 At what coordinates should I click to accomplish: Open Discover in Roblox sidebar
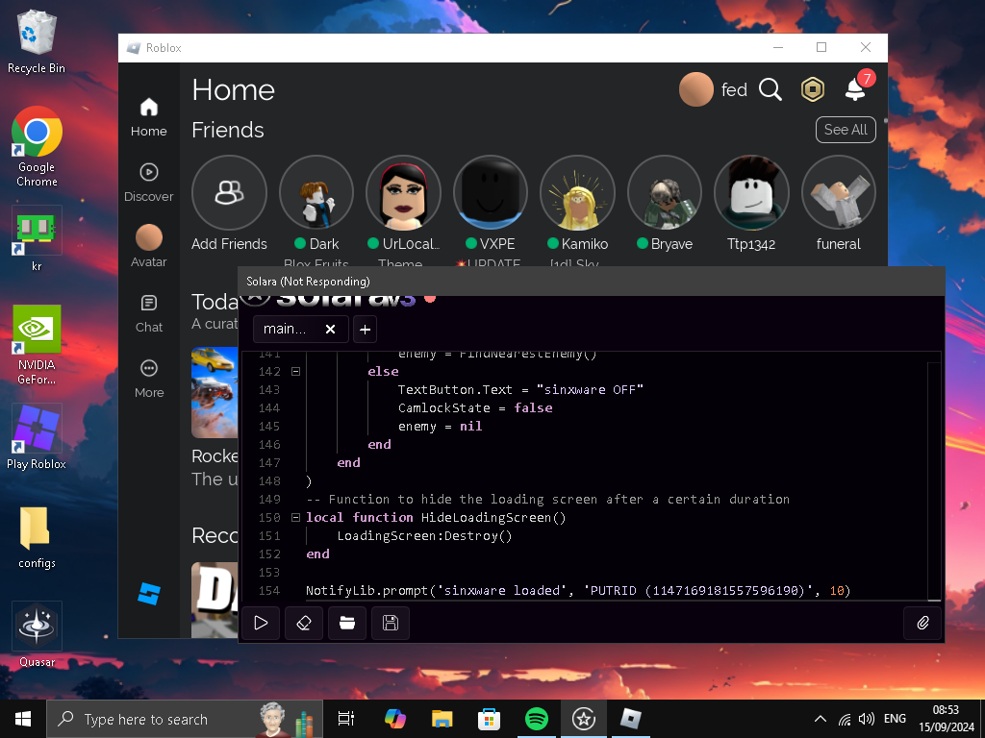coord(149,183)
